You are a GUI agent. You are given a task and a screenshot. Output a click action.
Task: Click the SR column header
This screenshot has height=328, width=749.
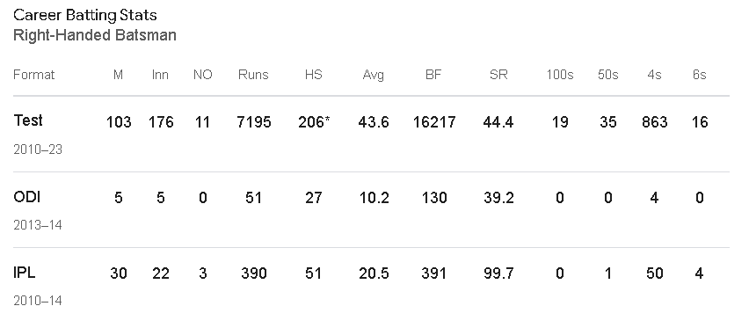pos(498,75)
